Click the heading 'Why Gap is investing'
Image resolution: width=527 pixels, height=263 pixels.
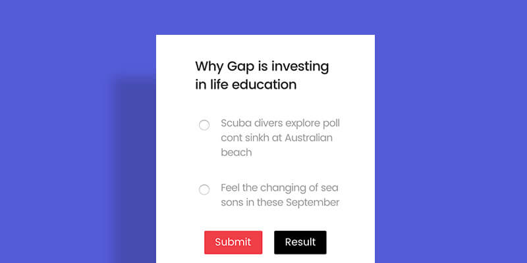coord(262,66)
